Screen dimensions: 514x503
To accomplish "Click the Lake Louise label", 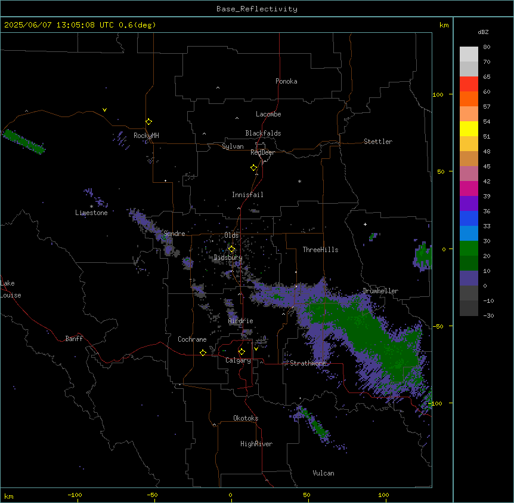I will tap(11, 289).
